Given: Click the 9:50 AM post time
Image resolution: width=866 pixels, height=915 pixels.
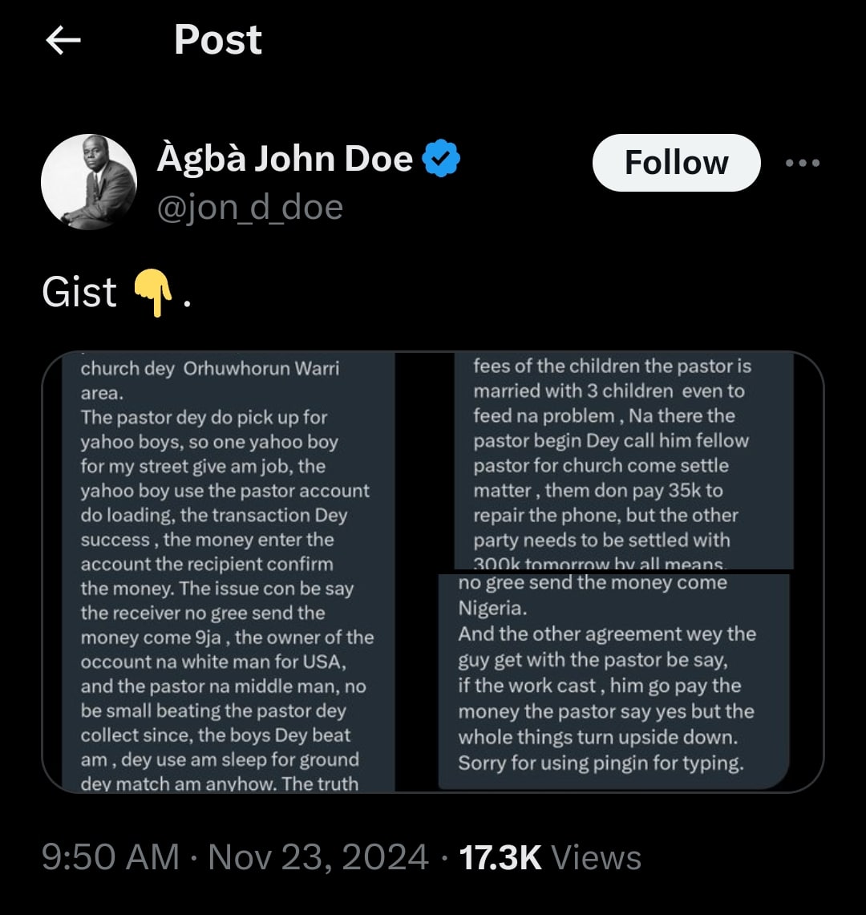Looking at the screenshot, I should tap(110, 857).
